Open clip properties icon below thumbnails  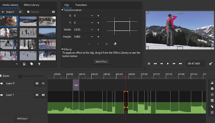pyautogui.click(x=24, y=64)
